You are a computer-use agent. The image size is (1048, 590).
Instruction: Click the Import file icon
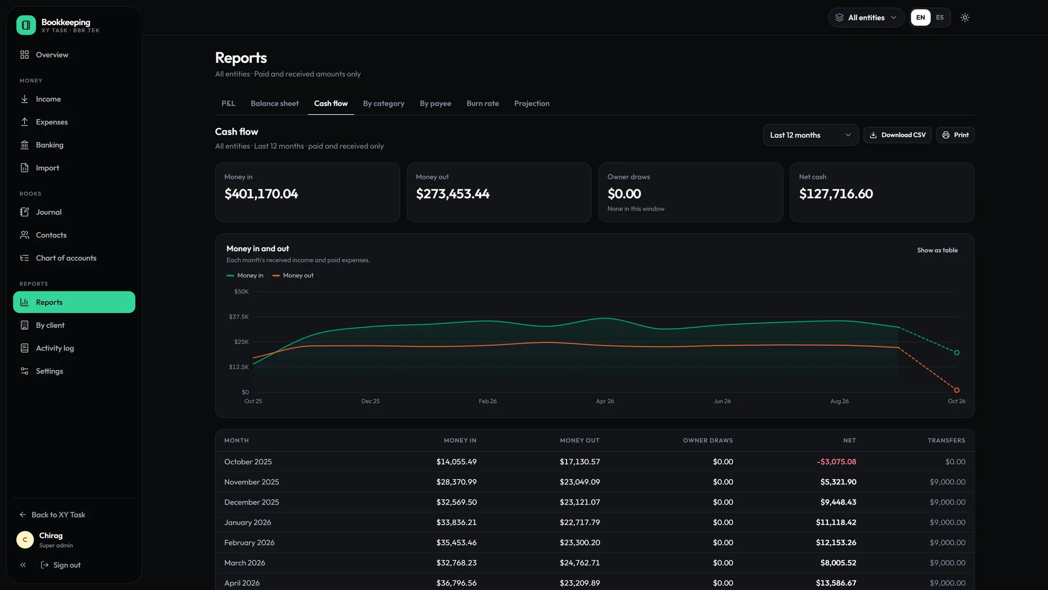pyautogui.click(x=25, y=168)
